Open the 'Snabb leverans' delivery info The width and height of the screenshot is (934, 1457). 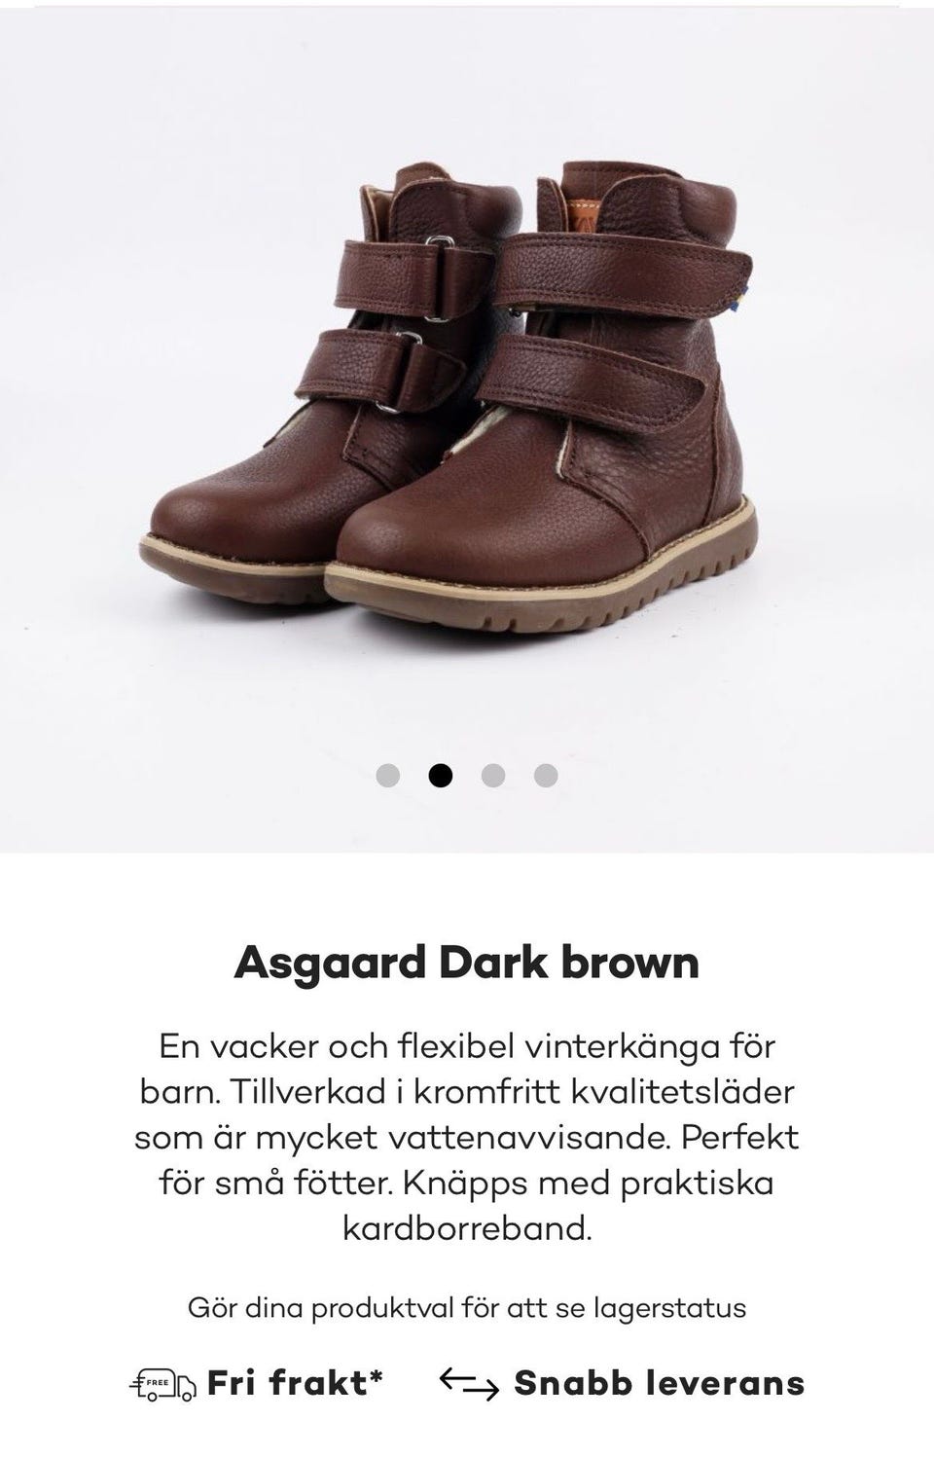click(x=660, y=1383)
